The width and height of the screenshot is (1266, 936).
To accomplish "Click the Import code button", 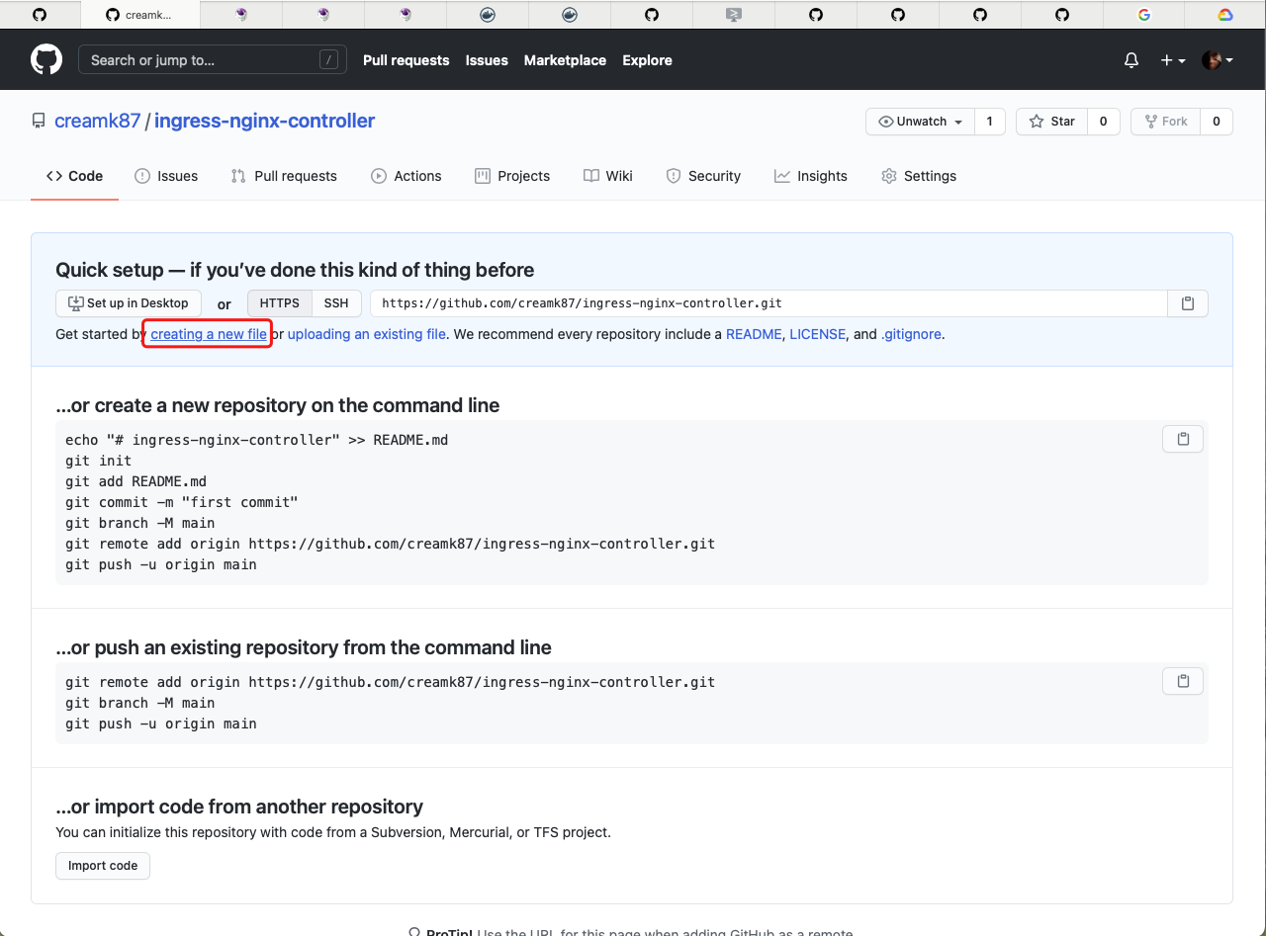I will (103, 866).
